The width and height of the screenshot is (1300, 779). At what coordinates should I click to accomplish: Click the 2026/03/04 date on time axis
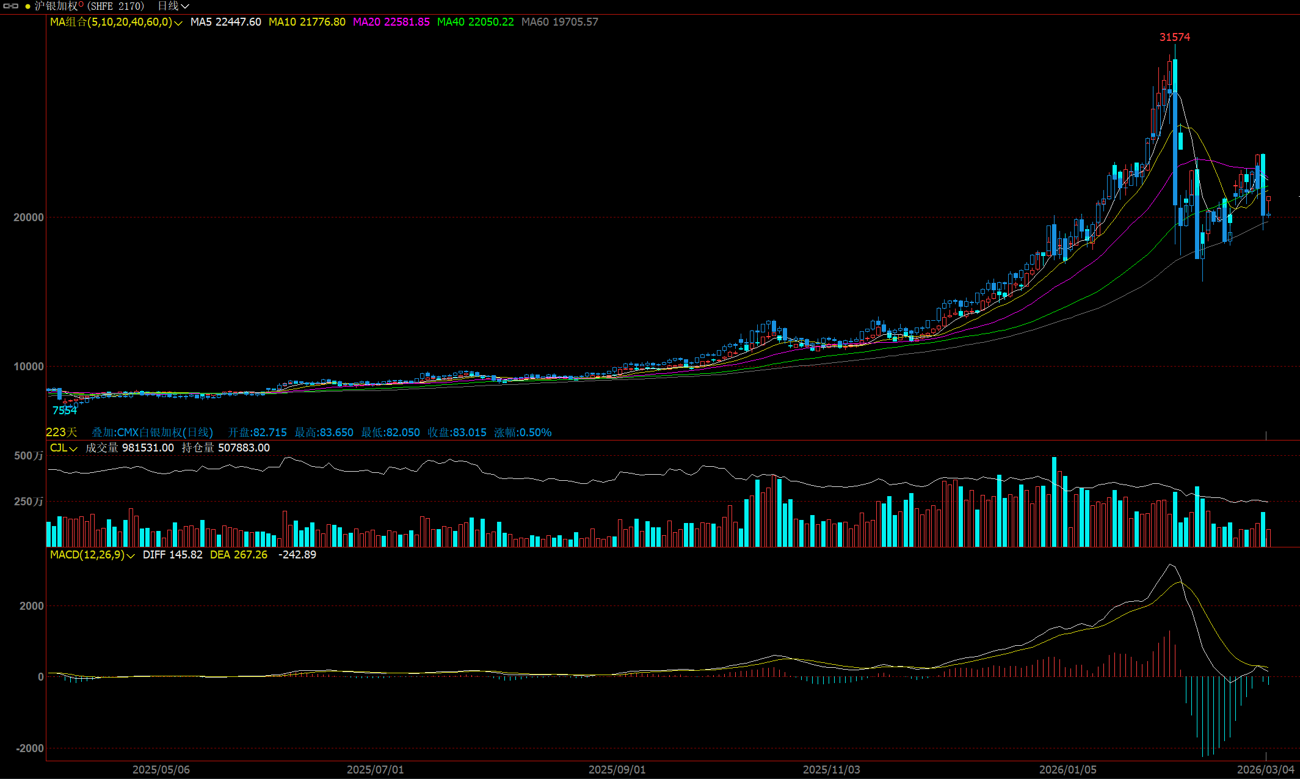pyautogui.click(x=1265, y=769)
